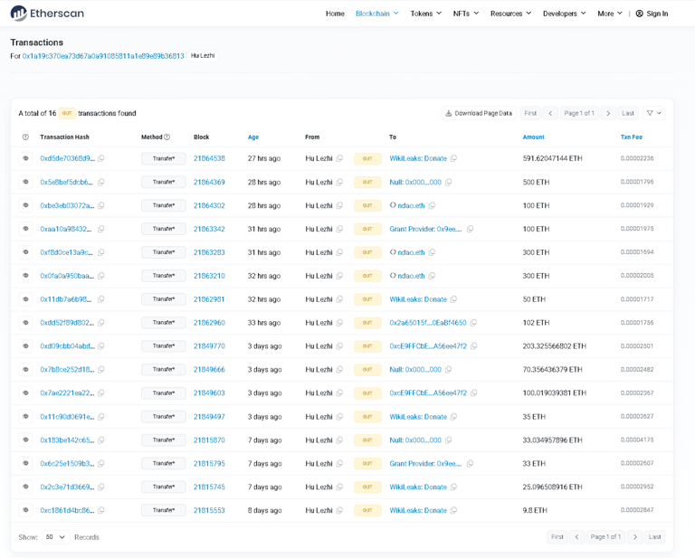Expand the Tokens menu dropdown
This screenshot has width=695, height=558.
(425, 14)
